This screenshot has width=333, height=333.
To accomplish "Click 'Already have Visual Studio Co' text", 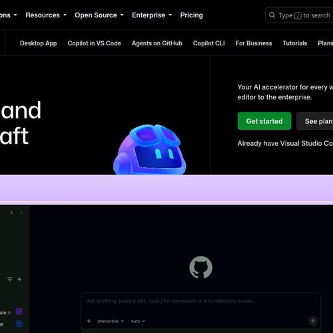I will click(x=285, y=143).
